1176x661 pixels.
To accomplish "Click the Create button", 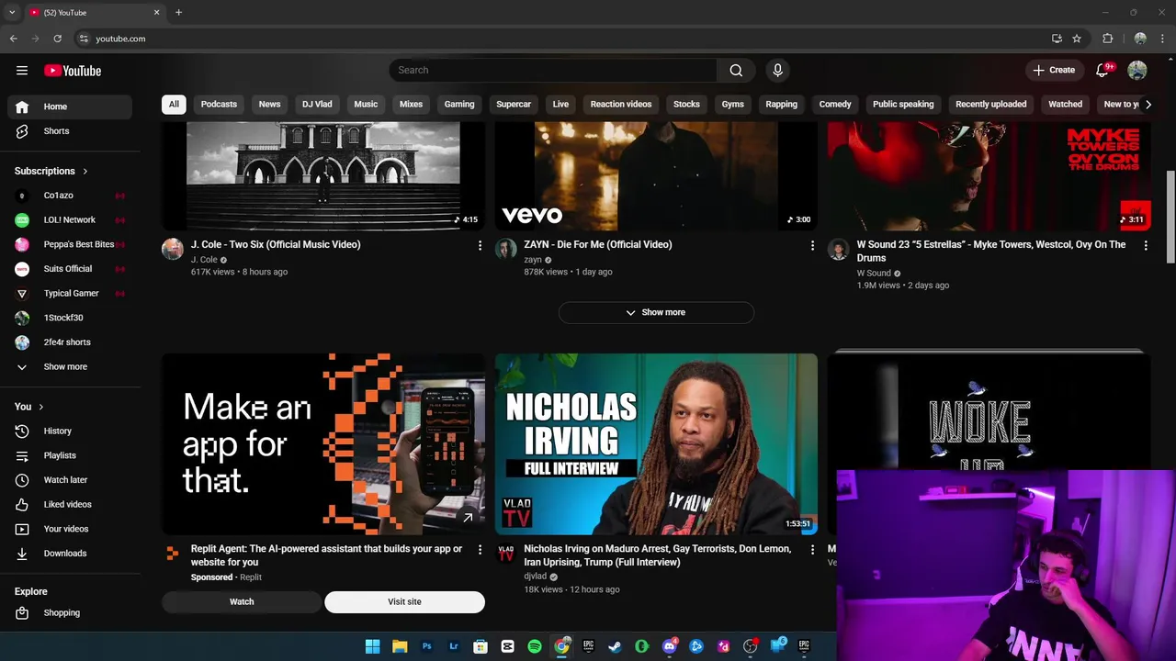I will pyautogui.click(x=1054, y=70).
